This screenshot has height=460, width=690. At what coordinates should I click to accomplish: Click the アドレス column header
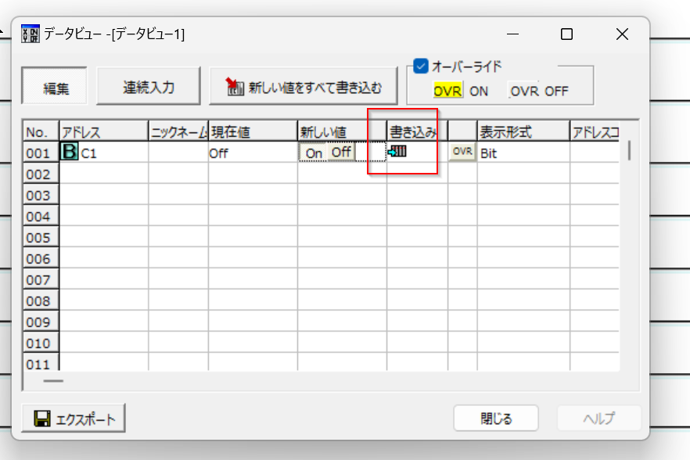[x=104, y=131]
